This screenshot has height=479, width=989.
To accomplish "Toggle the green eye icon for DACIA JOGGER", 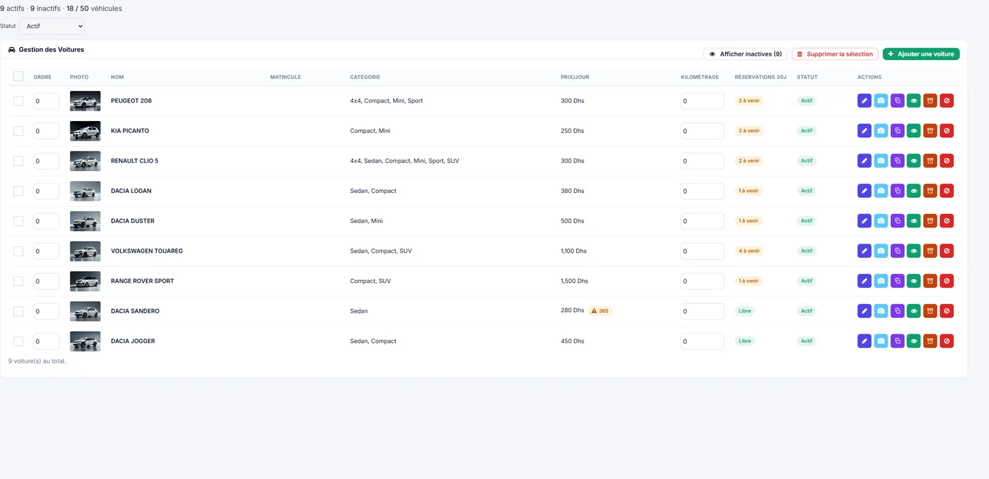I will point(914,341).
